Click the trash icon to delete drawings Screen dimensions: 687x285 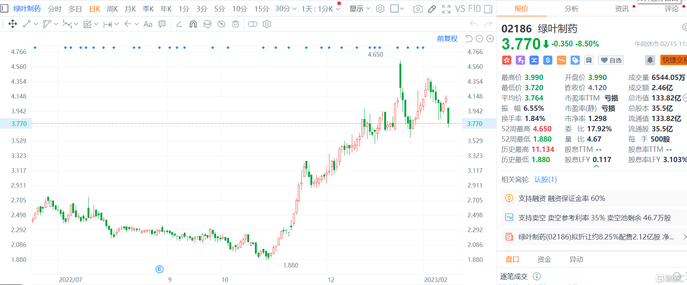[235, 24]
